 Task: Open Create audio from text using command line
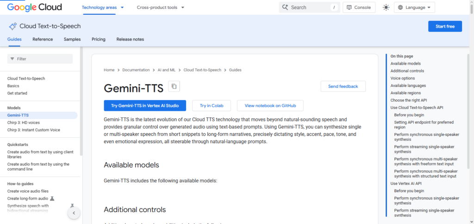coord(38,167)
